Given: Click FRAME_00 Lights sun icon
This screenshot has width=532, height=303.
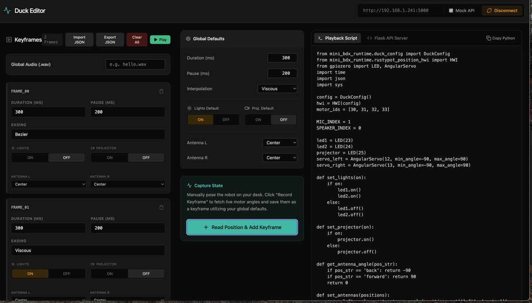Looking at the screenshot, I should [13, 148].
